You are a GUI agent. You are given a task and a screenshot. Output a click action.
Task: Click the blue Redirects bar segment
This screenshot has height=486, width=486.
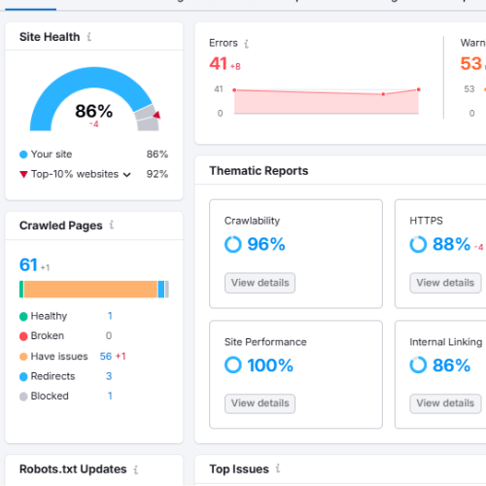pyautogui.click(x=161, y=289)
